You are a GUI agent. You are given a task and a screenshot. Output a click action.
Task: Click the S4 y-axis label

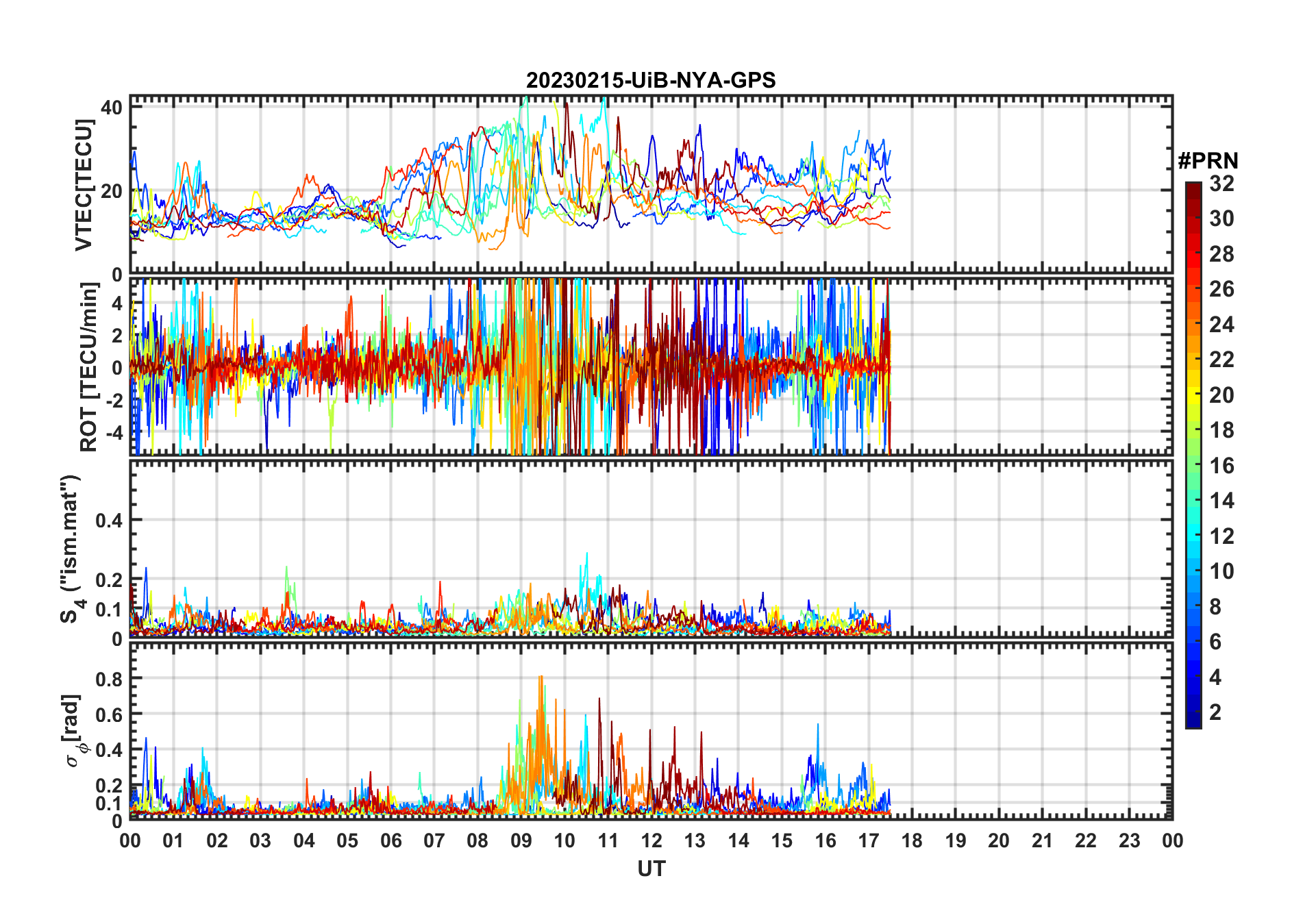click(x=71, y=549)
